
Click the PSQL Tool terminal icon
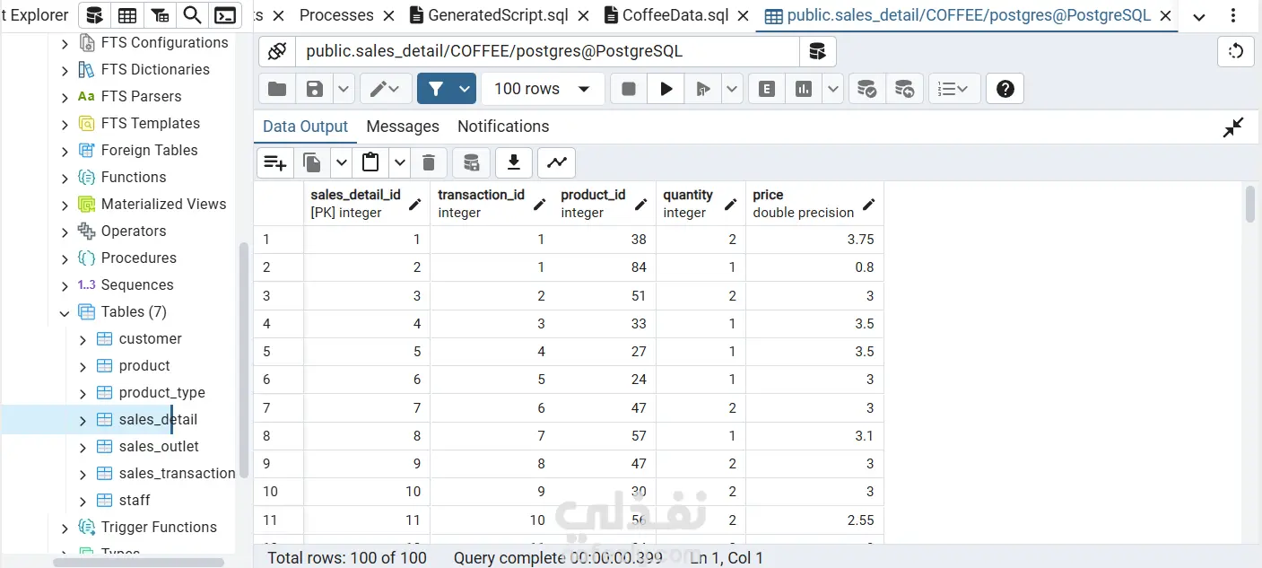point(225,15)
